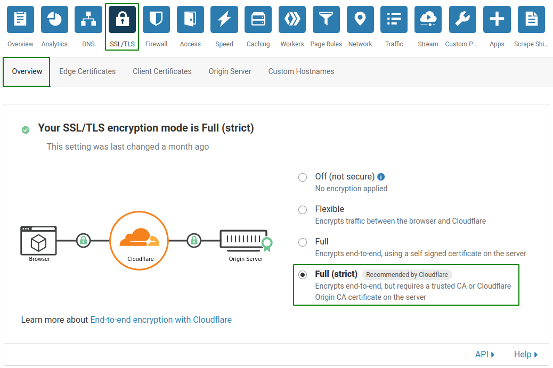The image size is (553, 368).
Task: Open the SSL/TLS padlock icon
Action: tap(123, 19)
